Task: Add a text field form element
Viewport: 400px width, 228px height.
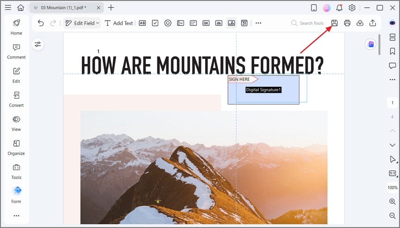Action: pyautogui.click(x=142, y=23)
